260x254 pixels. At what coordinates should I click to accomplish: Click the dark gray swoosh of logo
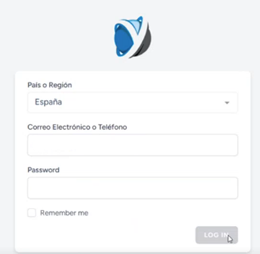click(x=143, y=44)
